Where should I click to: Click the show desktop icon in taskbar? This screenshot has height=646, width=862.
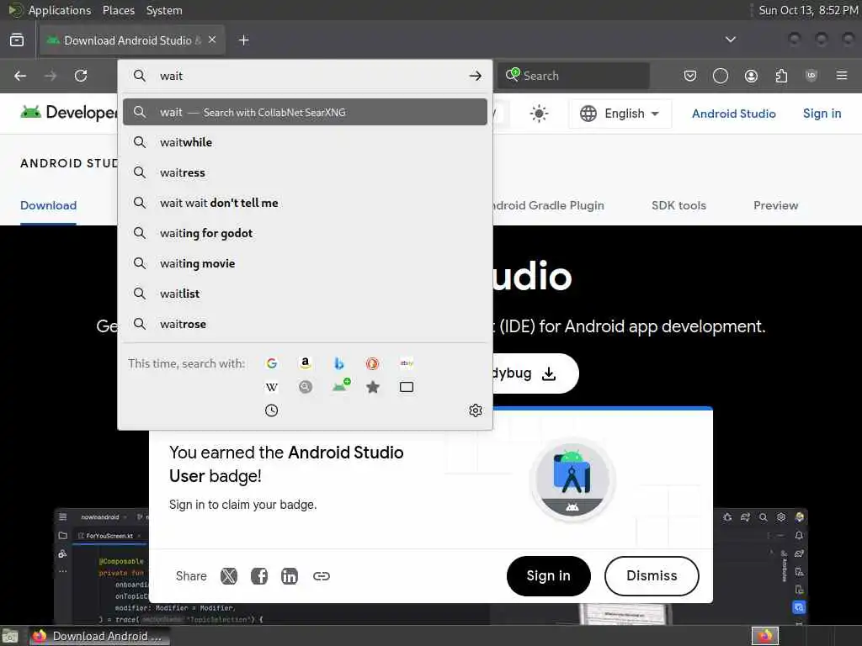(10, 637)
